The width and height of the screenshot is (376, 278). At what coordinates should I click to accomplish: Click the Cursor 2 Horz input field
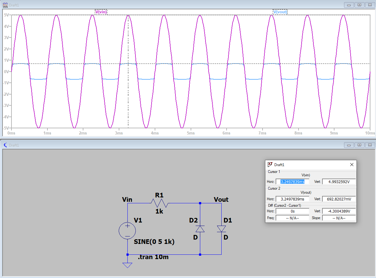(292, 199)
